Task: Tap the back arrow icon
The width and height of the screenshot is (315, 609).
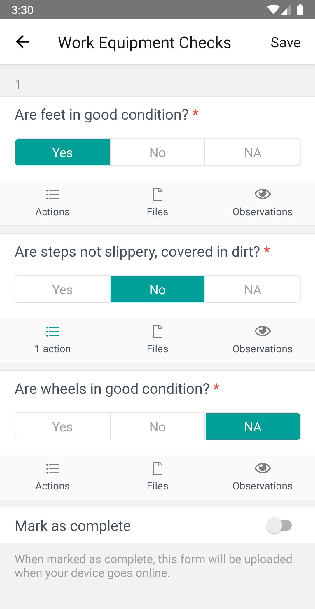Action: click(22, 42)
